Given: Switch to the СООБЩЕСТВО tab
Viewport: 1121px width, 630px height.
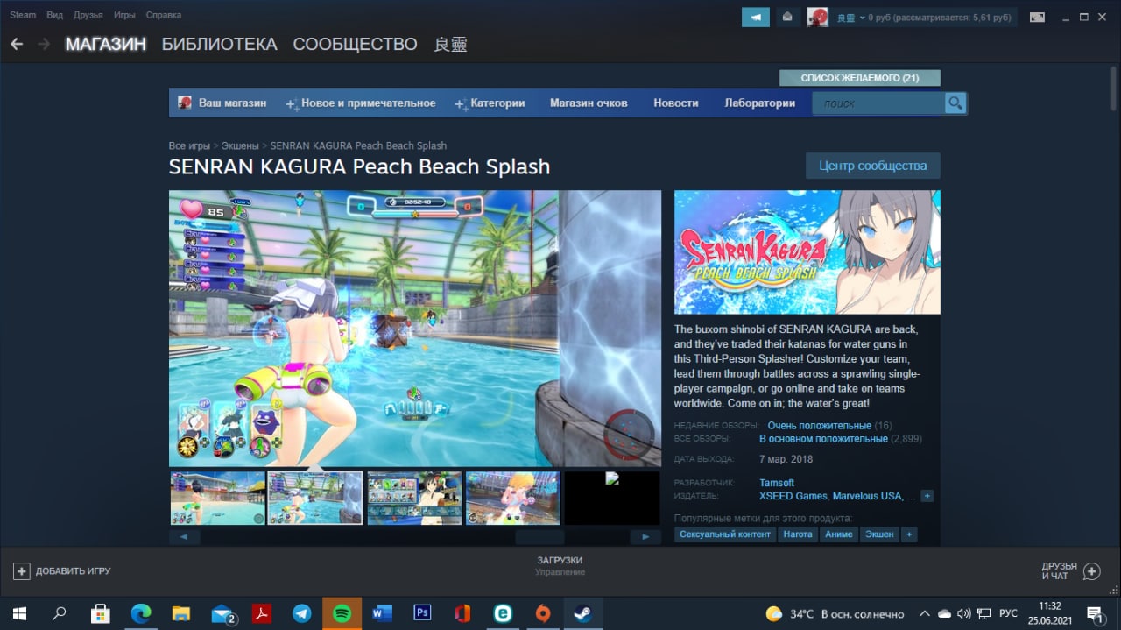Looking at the screenshot, I should tap(355, 44).
